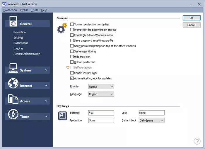Click the OK button
This screenshot has height=149, width=205.
tap(192, 18)
